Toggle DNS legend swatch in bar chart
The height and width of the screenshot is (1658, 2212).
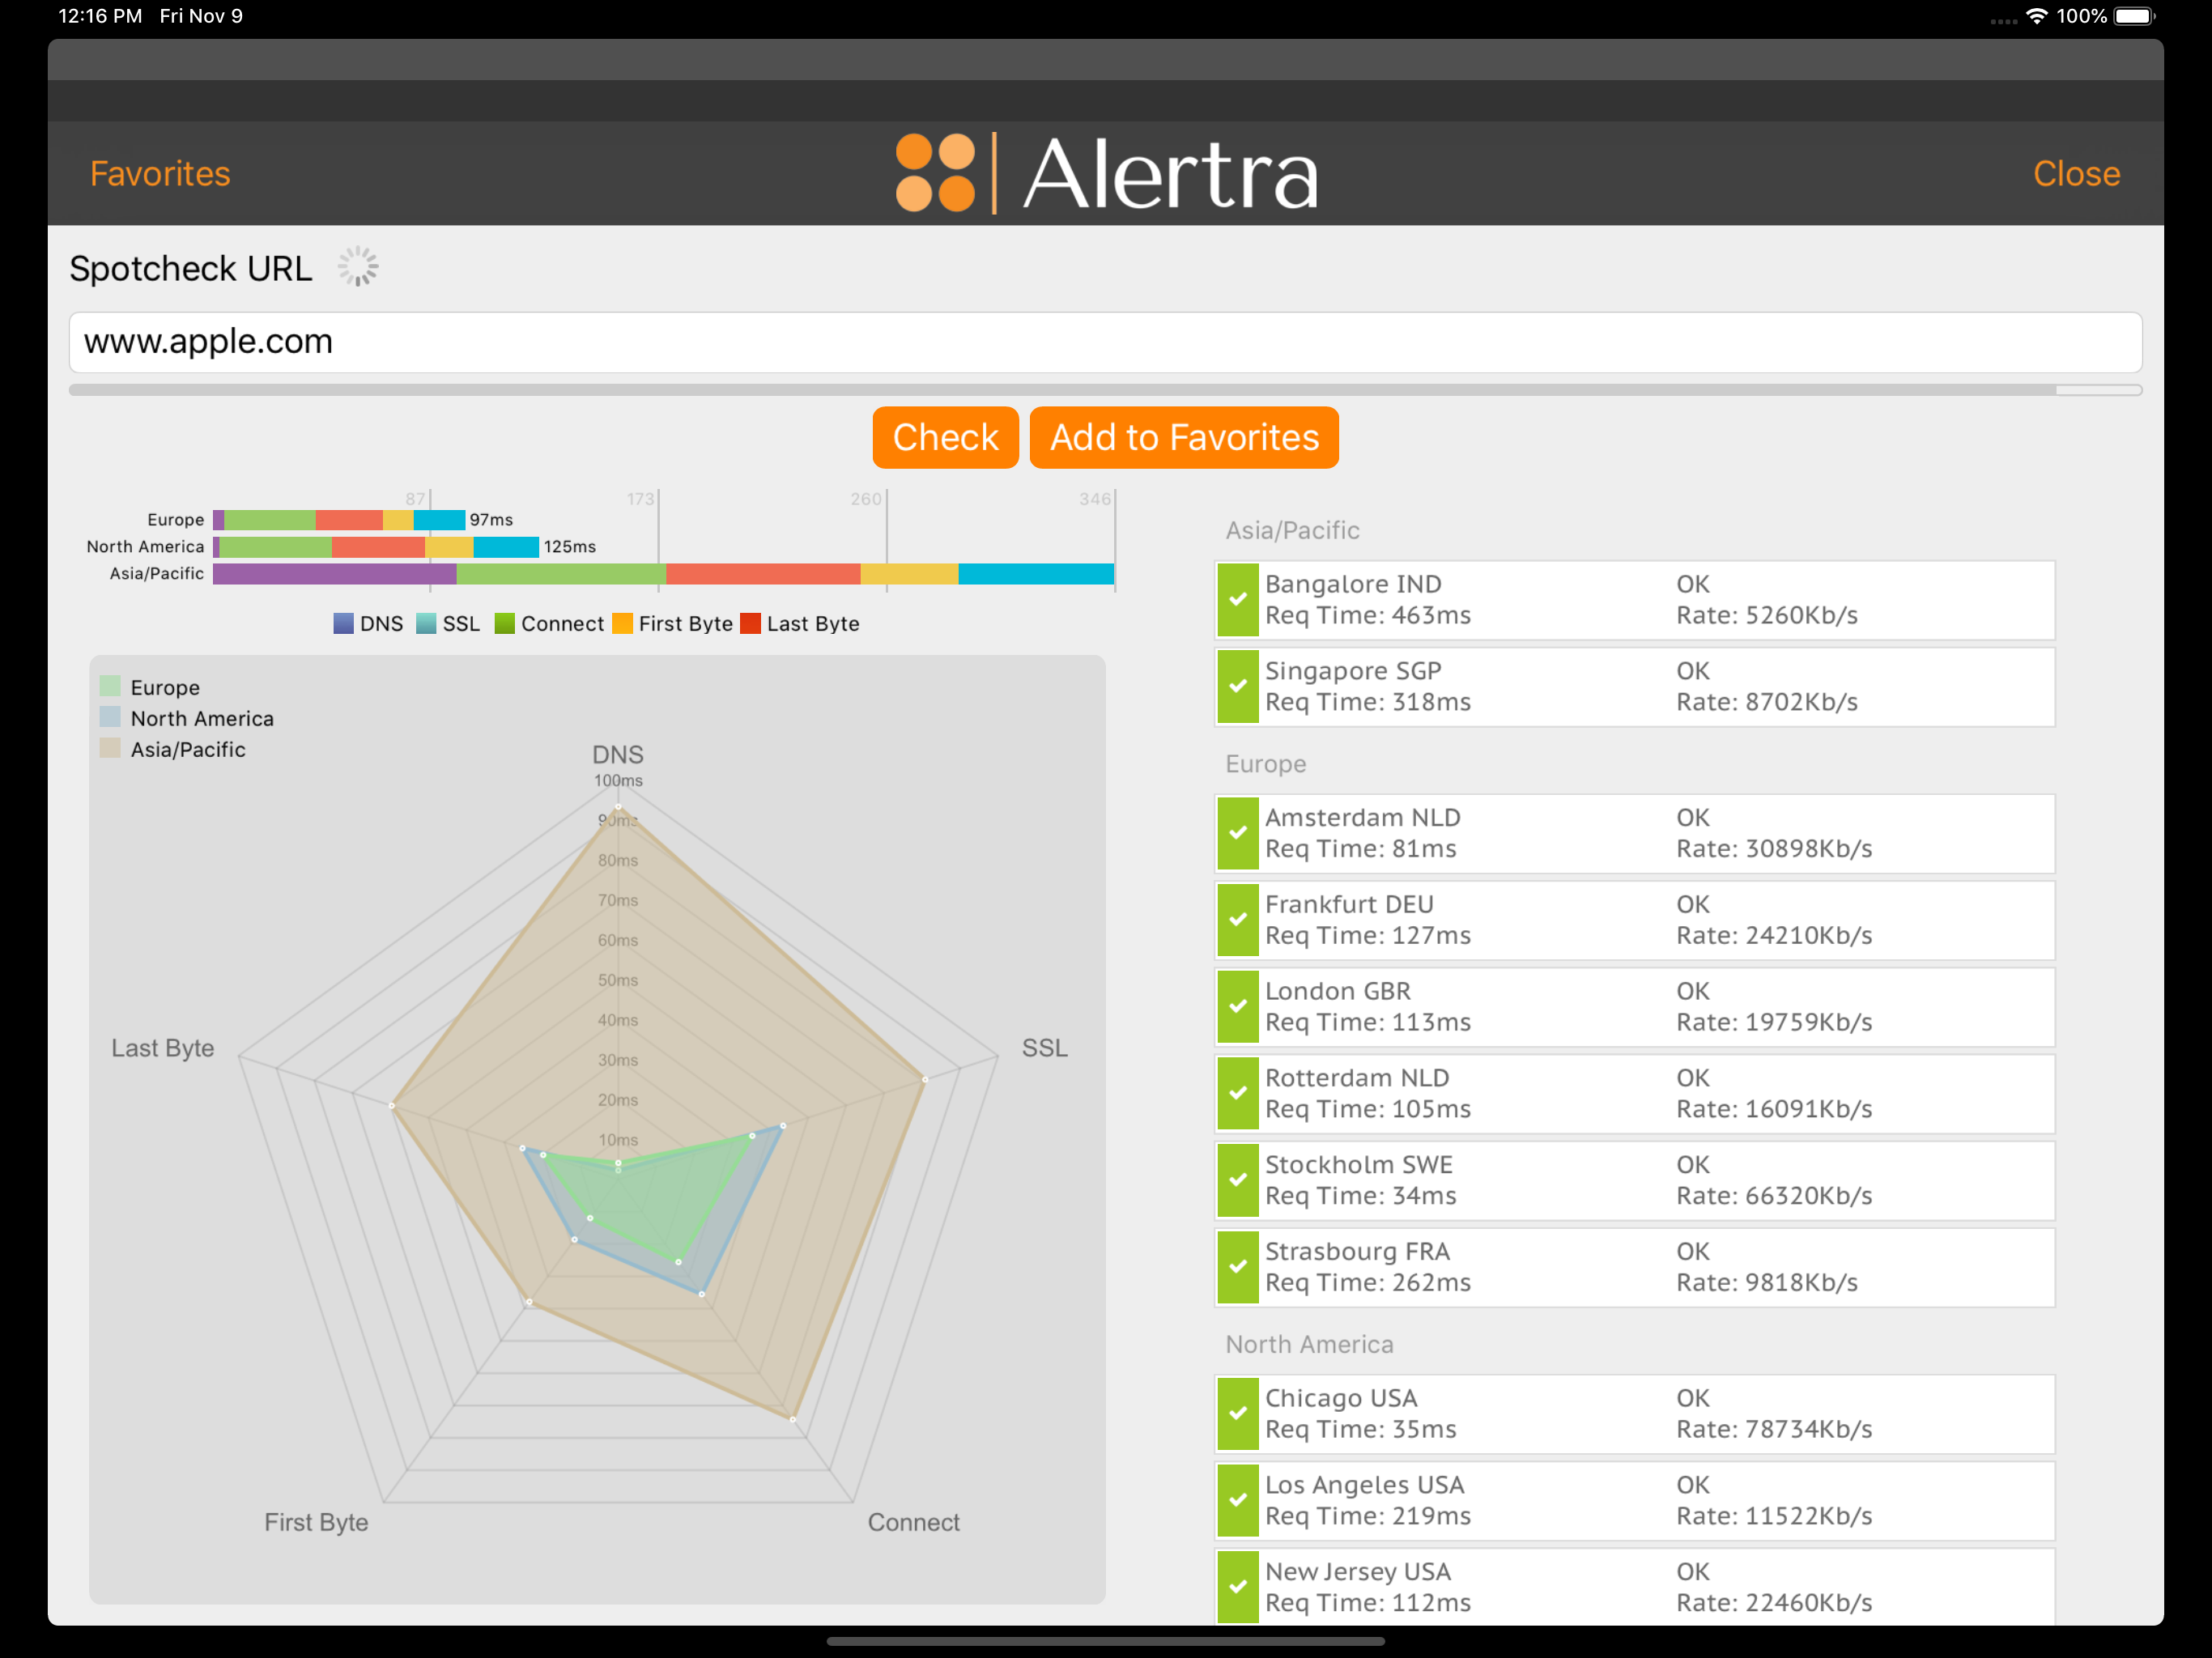pos(343,624)
